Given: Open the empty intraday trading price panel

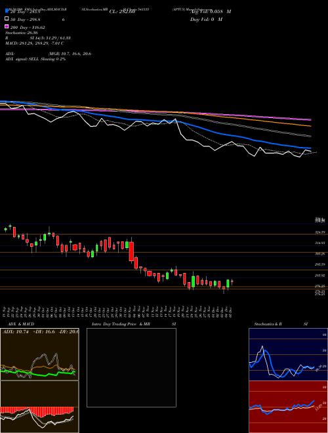Looking at the screenshot, I should click(x=131, y=367).
